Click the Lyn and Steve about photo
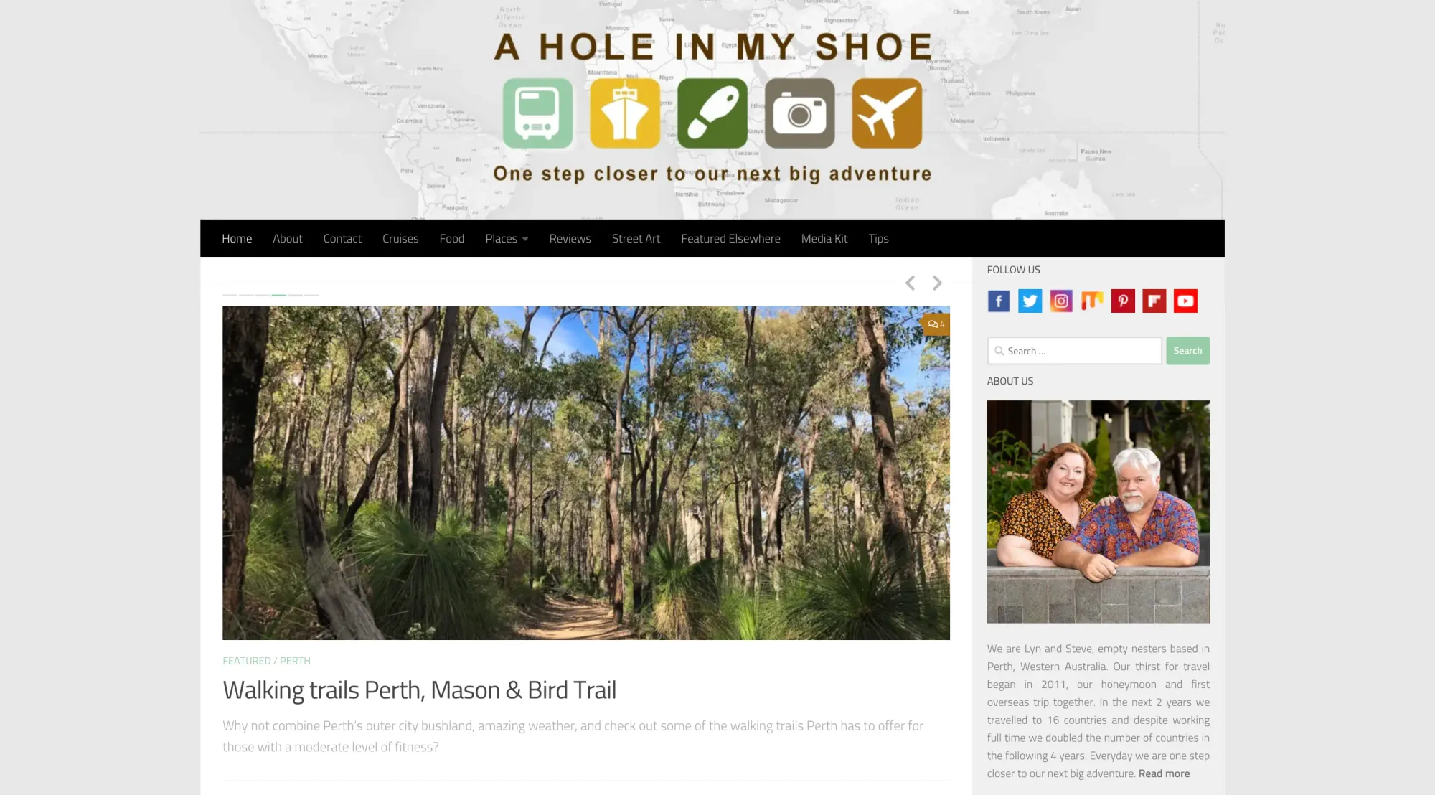1435x795 pixels. click(x=1098, y=512)
